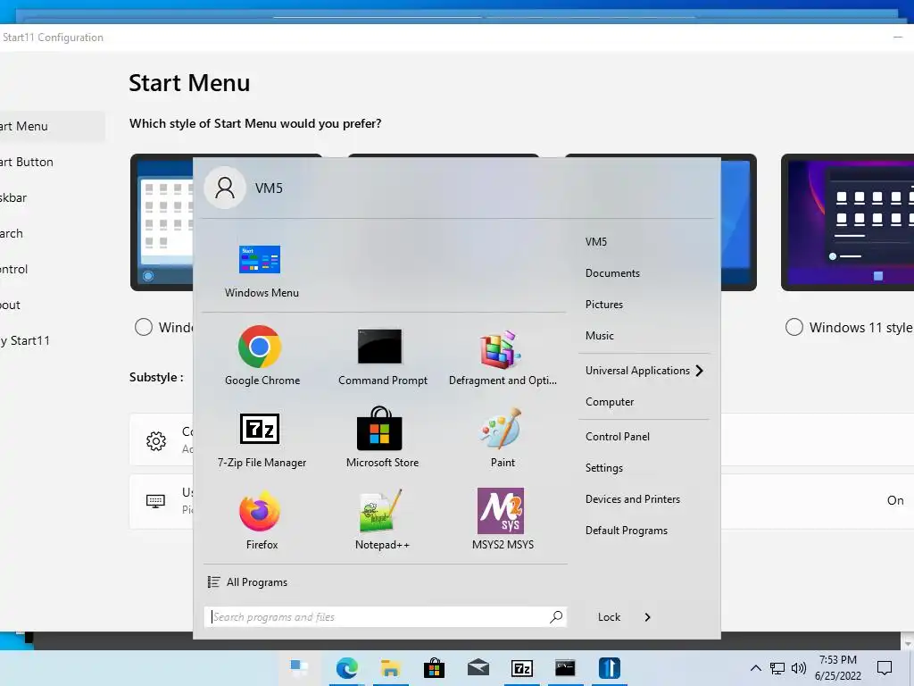This screenshot has width=914, height=686.
Task: Open File Explorer from the taskbar
Action: pyautogui.click(x=391, y=668)
